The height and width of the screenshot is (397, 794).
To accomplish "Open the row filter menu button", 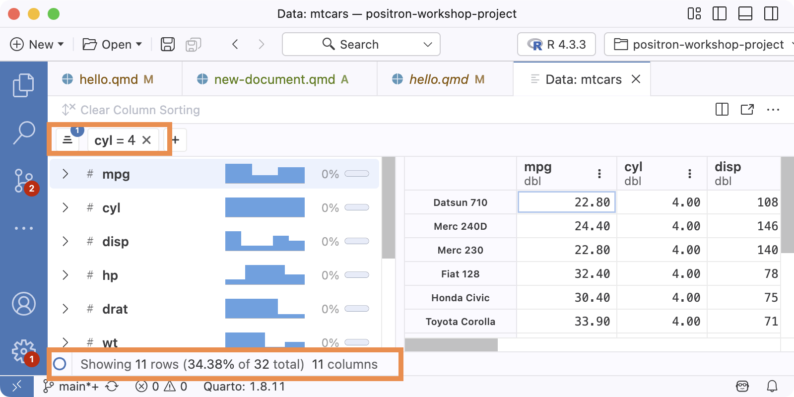I will [67, 140].
